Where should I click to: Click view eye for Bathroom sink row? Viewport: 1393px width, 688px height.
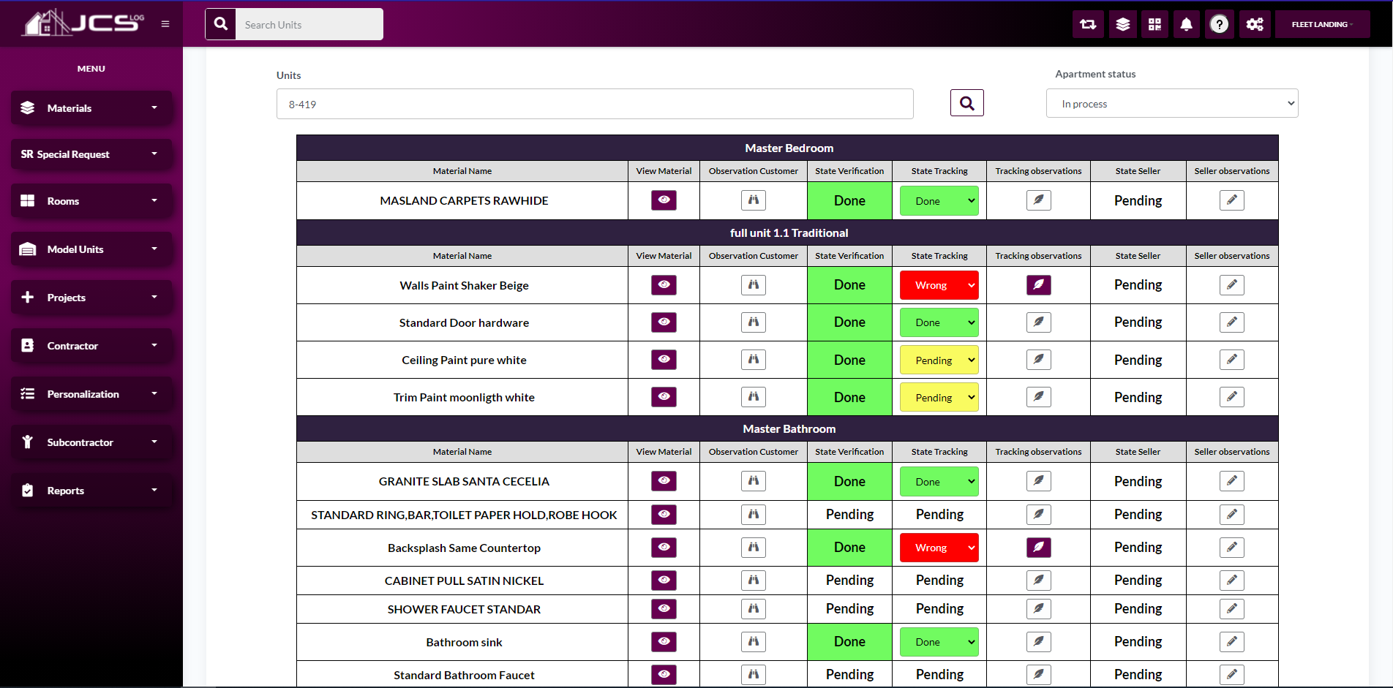point(664,642)
